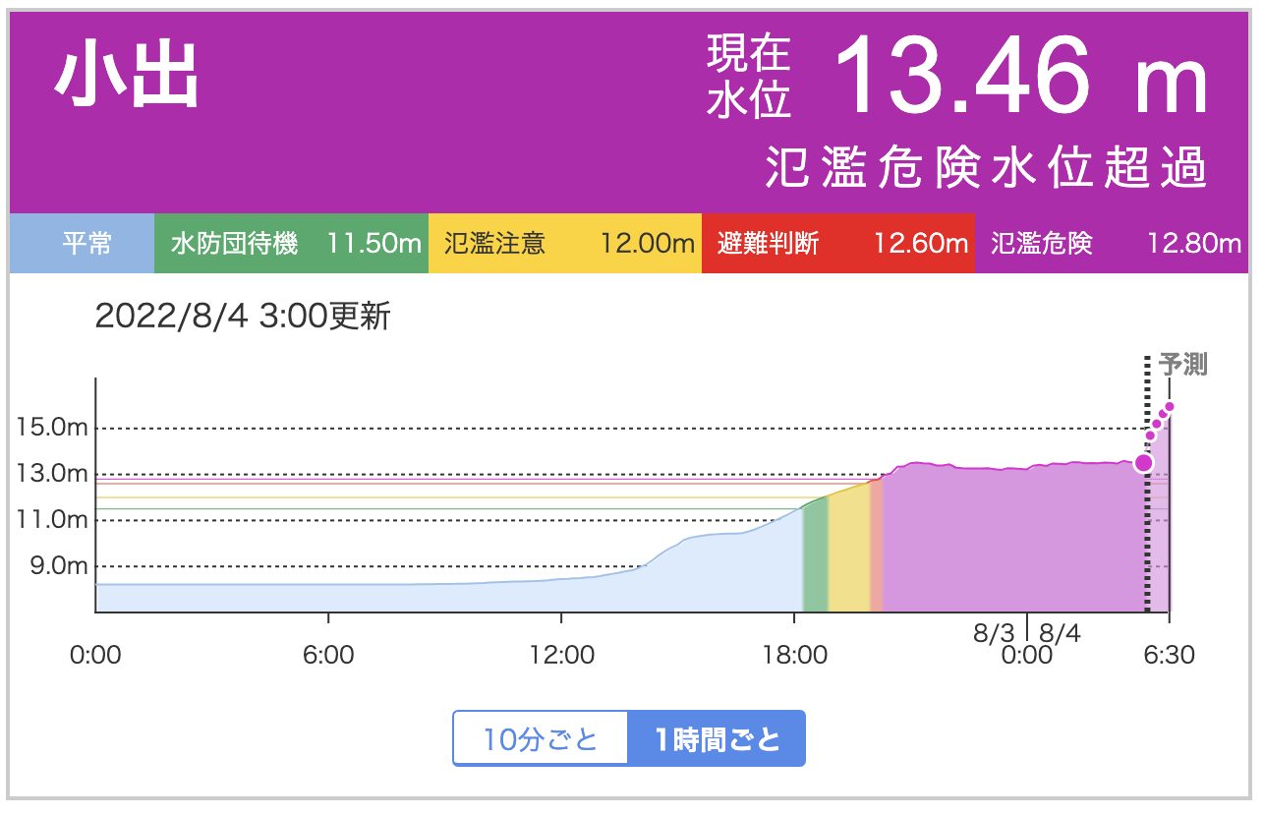The image size is (1264, 816).
Task: Click the yellow 氾濫注意 legend item
Action: tap(565, 244)
